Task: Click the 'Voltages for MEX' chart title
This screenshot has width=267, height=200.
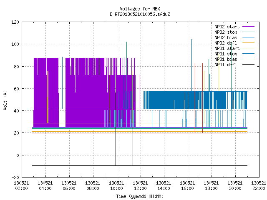Action: coord(140,9)
